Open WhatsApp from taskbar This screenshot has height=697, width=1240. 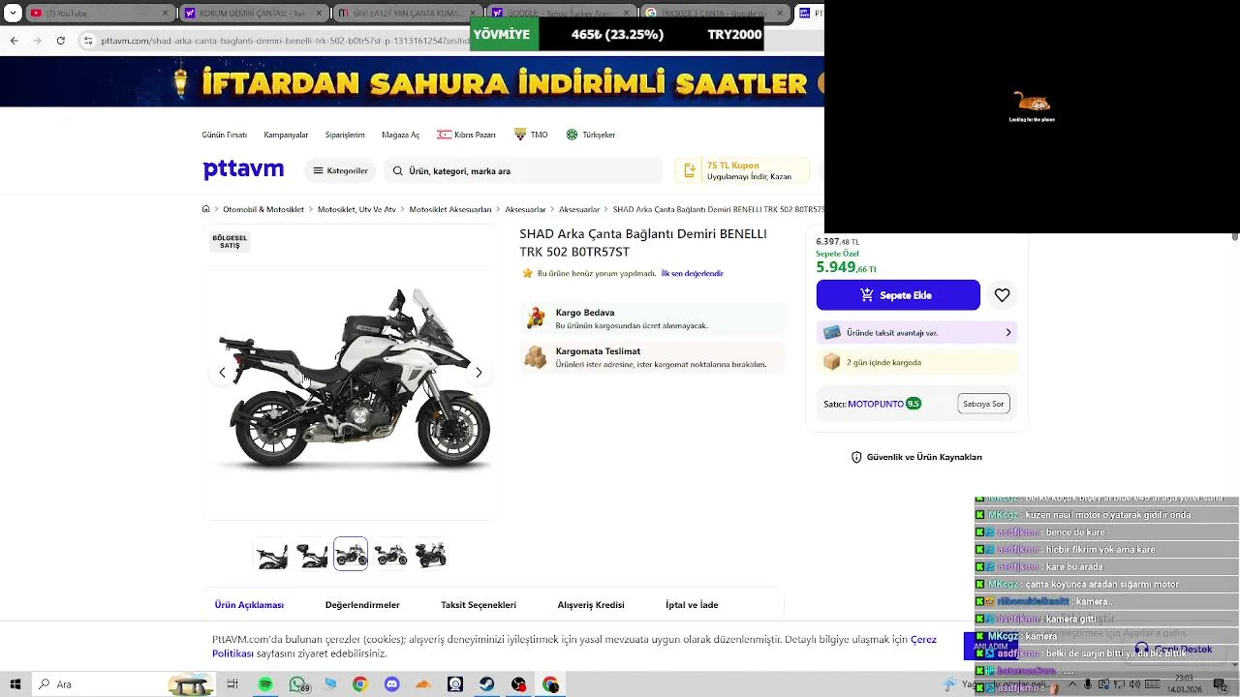[x=297, y=684]
